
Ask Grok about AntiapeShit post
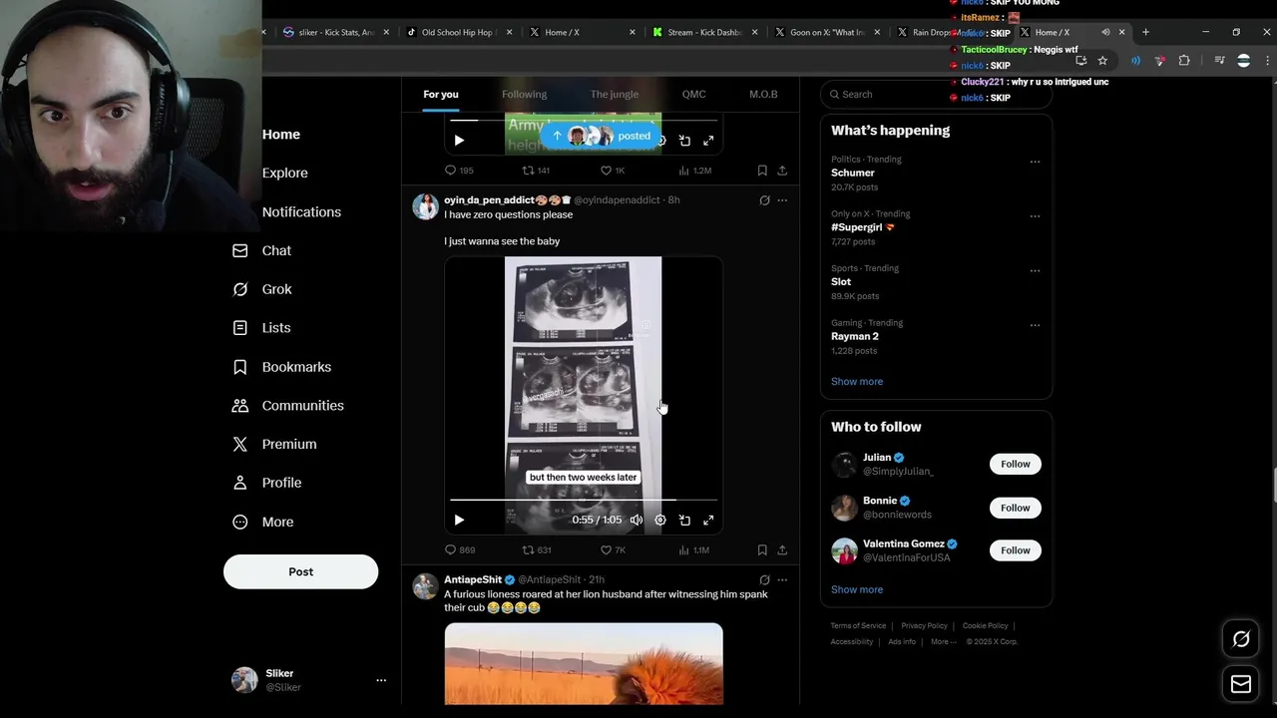(x=764, y=579)
